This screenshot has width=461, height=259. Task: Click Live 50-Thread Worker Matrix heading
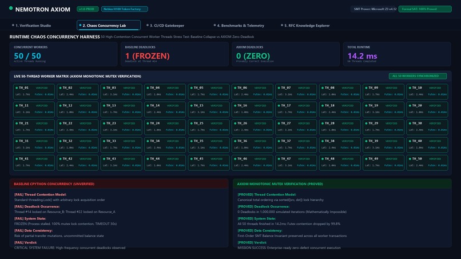[77, 77]
